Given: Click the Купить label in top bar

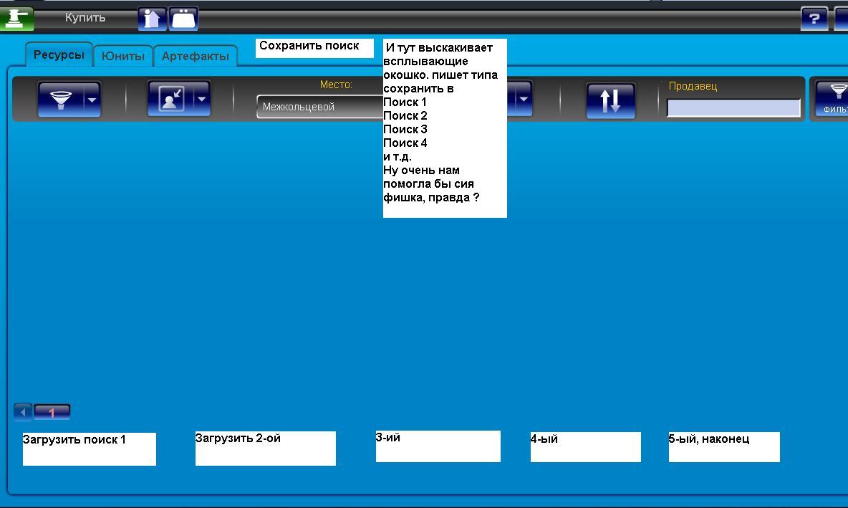Looking at the screenshot, I should (x=85, y=17).
